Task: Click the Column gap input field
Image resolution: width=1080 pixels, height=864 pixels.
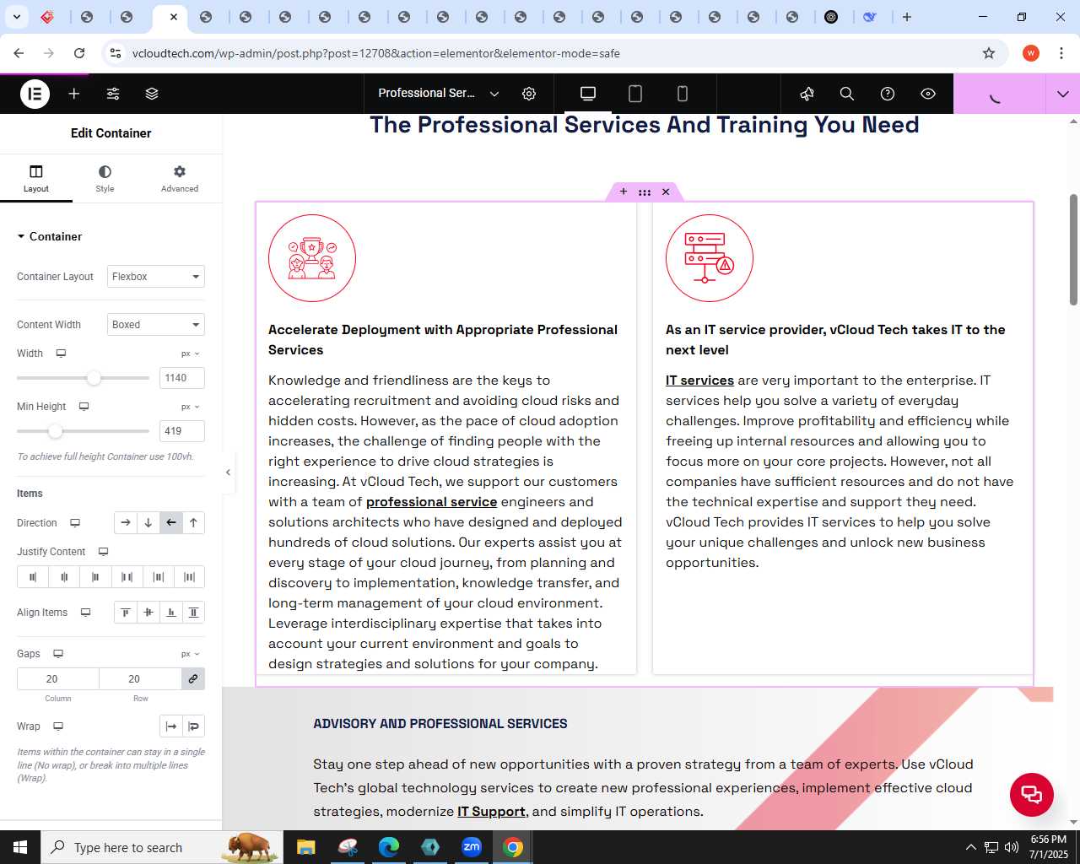Action: point(58,679)
